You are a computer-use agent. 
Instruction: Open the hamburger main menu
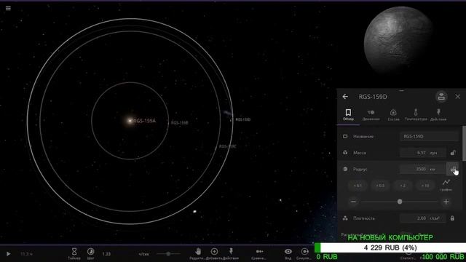point(8,8)
